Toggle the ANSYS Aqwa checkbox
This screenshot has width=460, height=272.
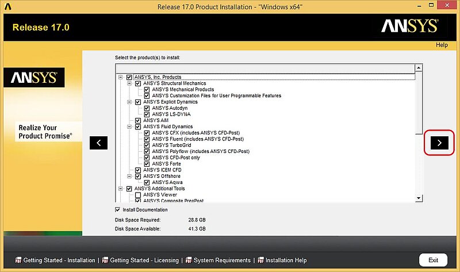pyautogui.click(x=147, y=182)
